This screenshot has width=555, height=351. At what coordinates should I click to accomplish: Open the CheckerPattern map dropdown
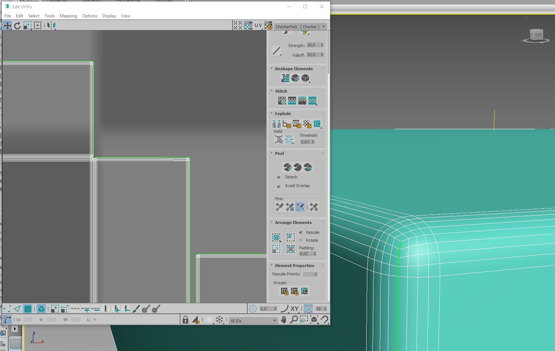point(323,26)
